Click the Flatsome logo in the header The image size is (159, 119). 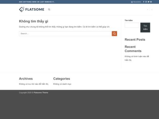point(32,10)
